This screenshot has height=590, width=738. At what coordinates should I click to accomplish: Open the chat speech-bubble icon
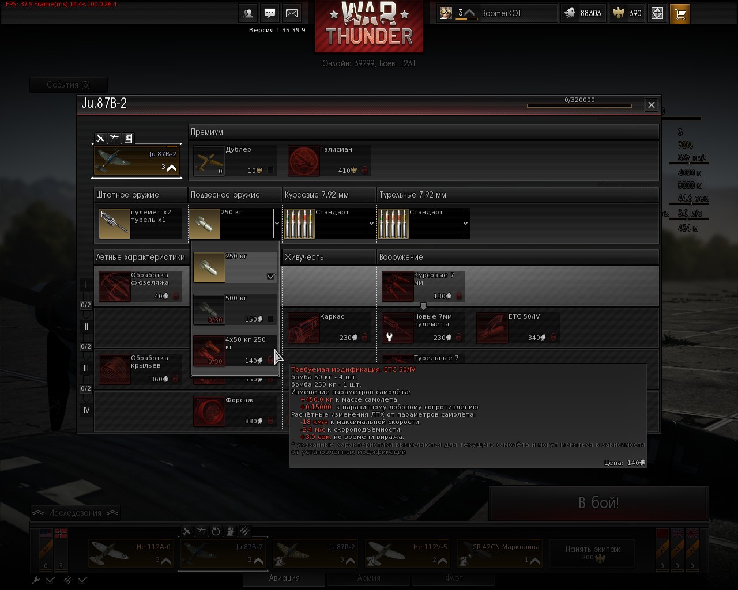(x=270, y=13)
